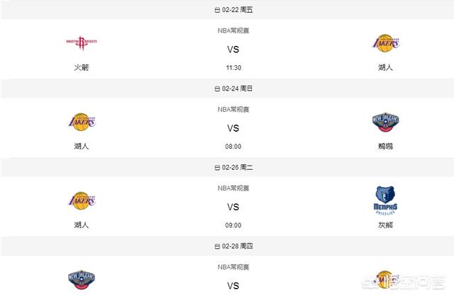Click the 11:30 game time
The height and width of the screenshot is (298, 454).
pyautogui.click(x=233, y=68)
